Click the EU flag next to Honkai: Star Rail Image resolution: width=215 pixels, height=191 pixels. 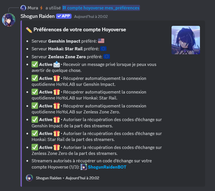point(103,49)
